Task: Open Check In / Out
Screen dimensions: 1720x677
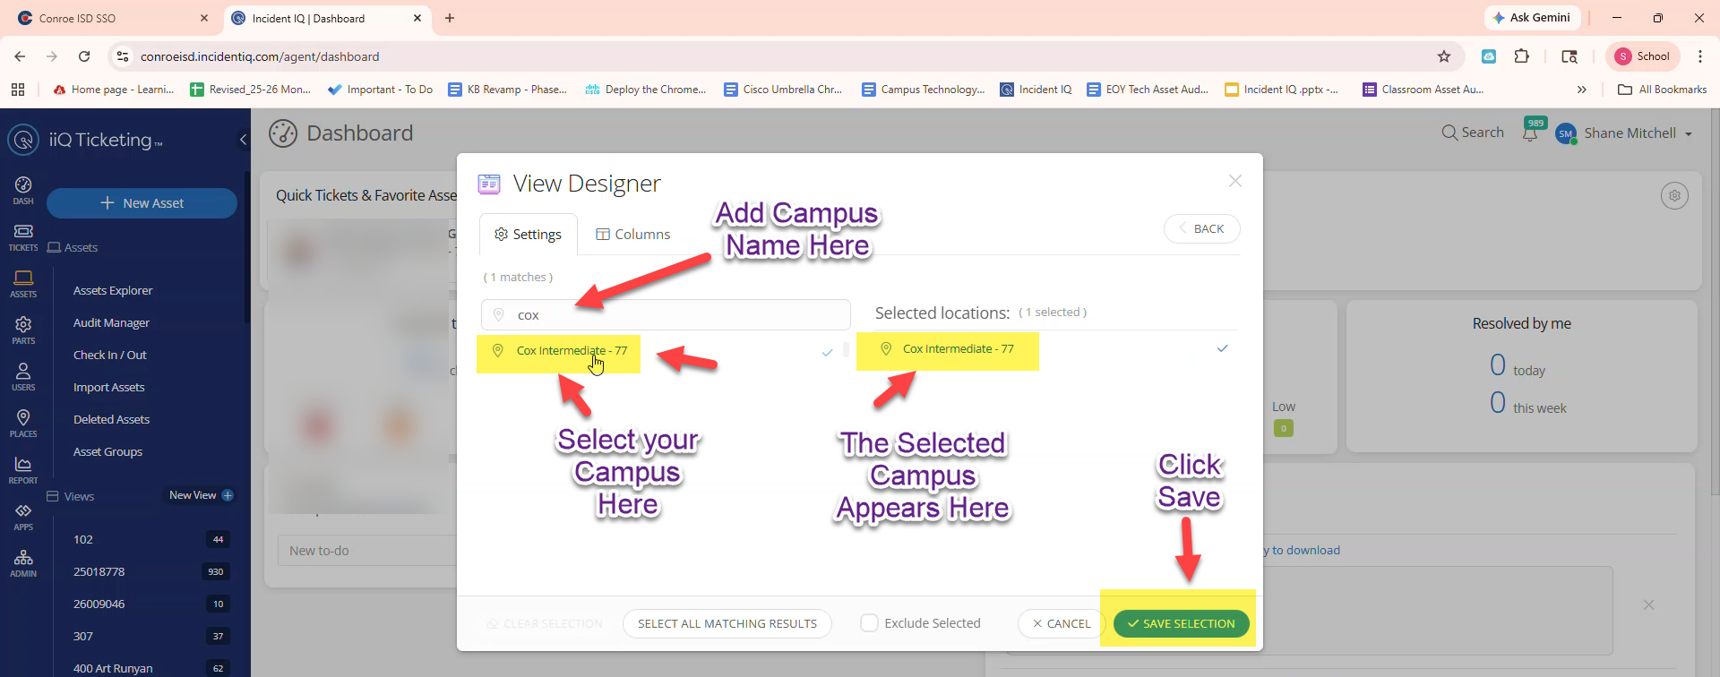Action: (x=109, y=355)
